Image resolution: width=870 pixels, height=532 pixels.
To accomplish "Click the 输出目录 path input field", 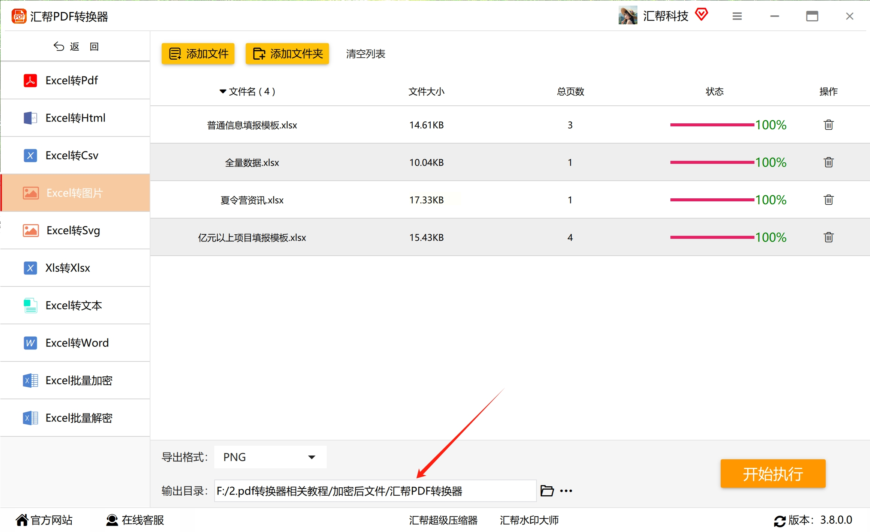I will tap(375, 491).
